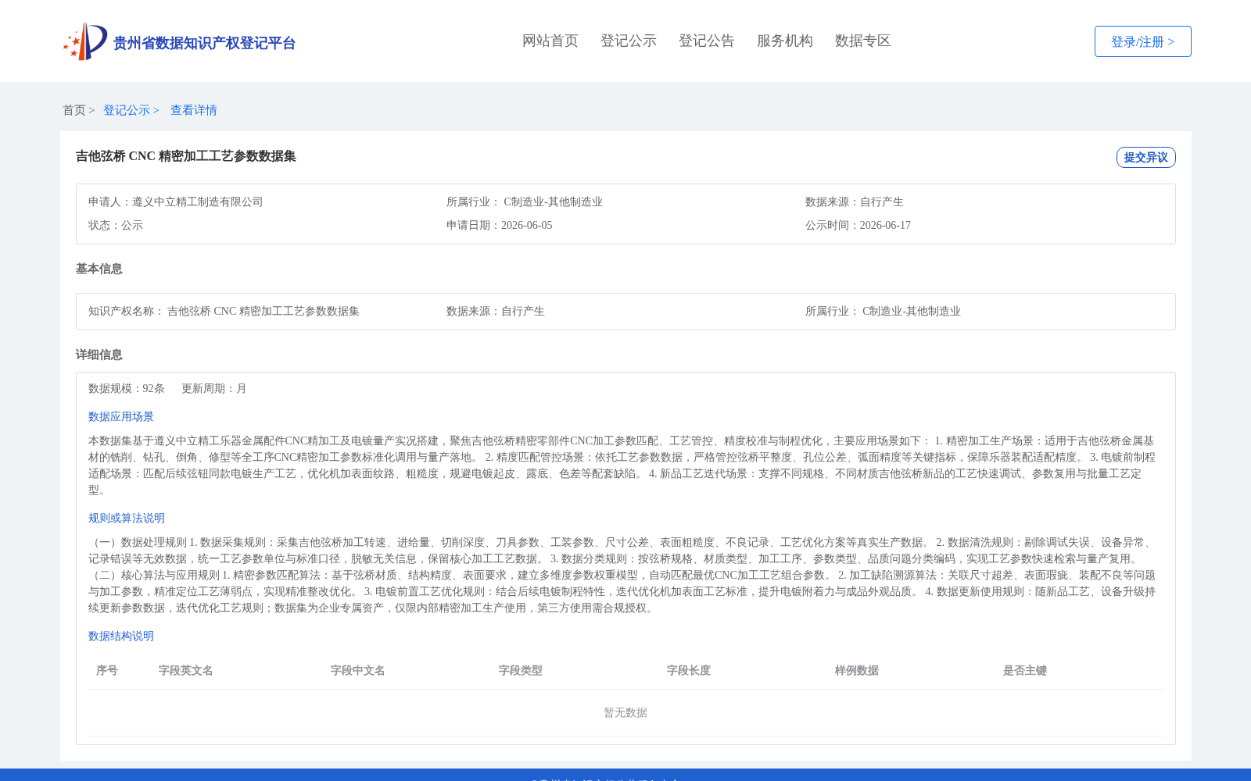Click 是否主键 column header
The width and height of the screenshot is (1251, 781).
1025,670
